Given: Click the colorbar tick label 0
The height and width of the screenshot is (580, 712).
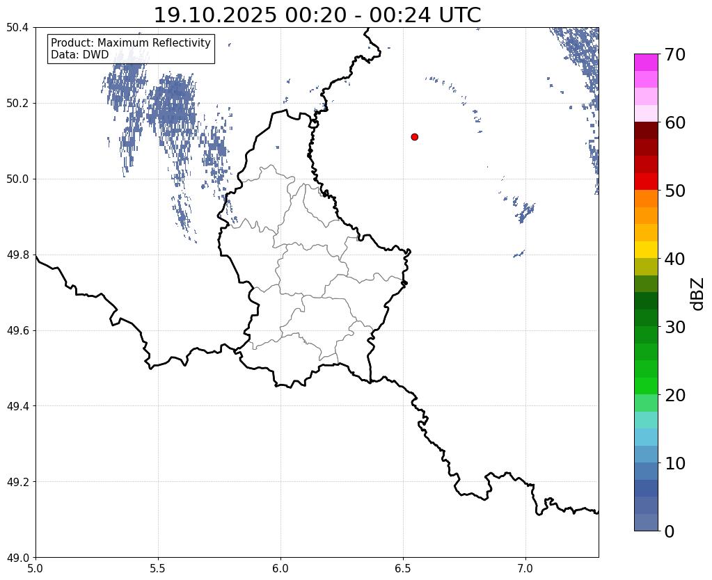Looking at the screenshot, I should pyautogui.click(x=670, y=531).
